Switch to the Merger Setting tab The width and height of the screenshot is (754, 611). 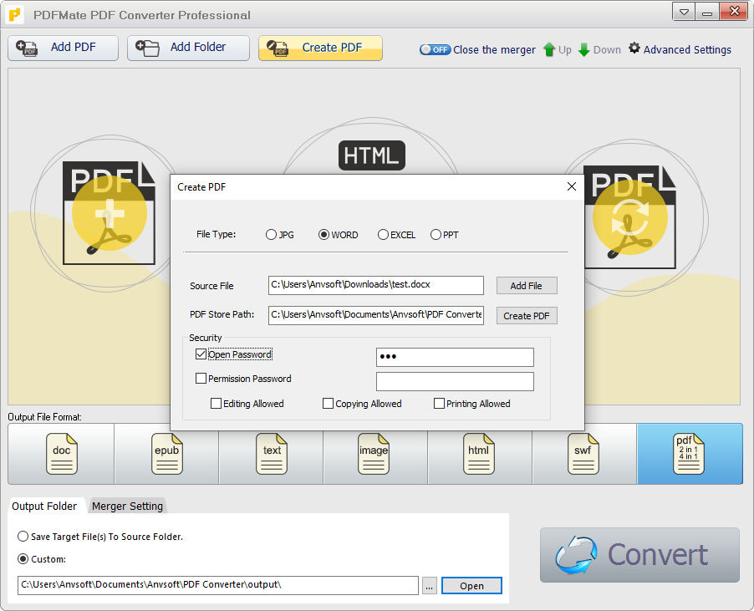(x=127, y=506)
